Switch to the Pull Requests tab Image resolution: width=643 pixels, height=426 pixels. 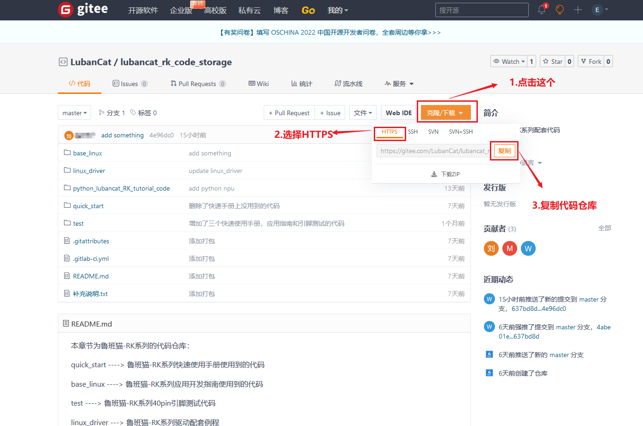[198, 84]
